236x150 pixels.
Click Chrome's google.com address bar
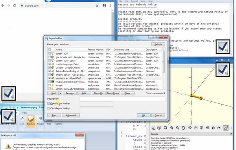pos(60,5)
